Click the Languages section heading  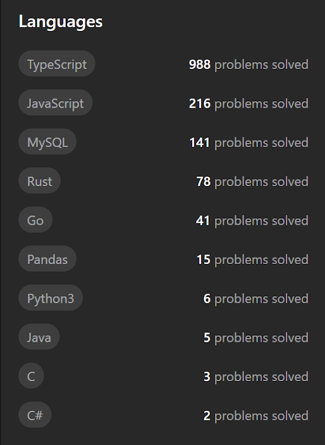click(61, 22)
